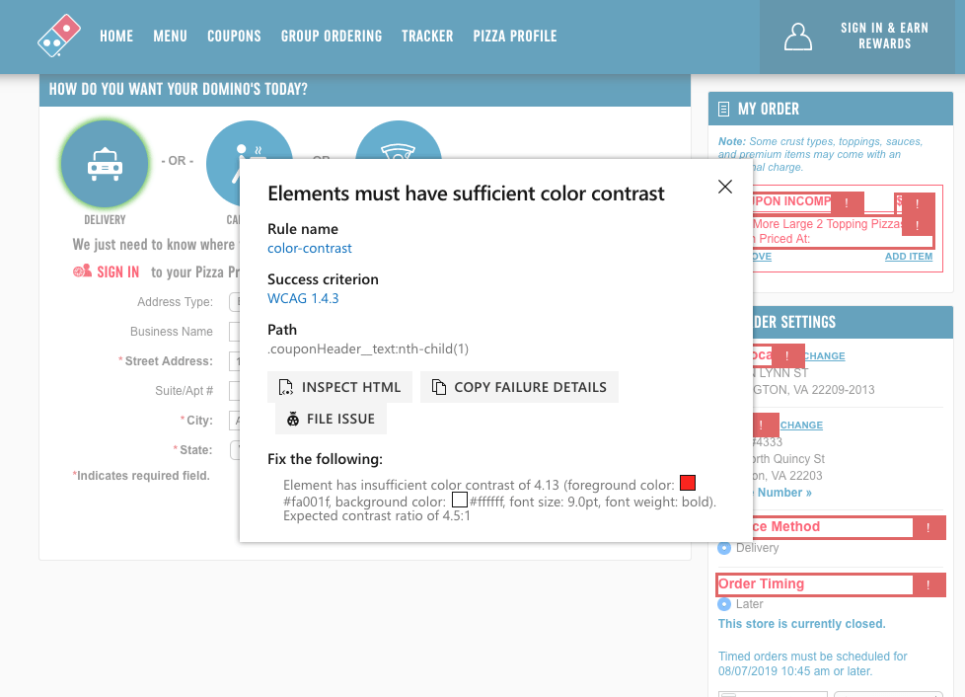The width and height of the screenshot is (965, 697).
Task: Open the HOME navigation item
Action: click(116, 37)
